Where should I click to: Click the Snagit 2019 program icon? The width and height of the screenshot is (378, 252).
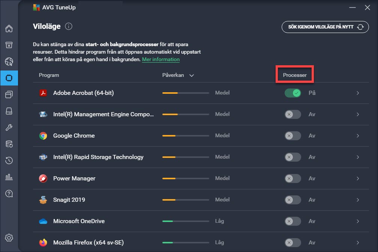pyautogui.click(x=43, y=200)
